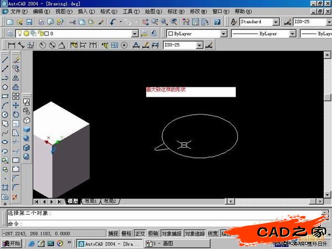332x249 pixels.
Task: Expand the Standard text style dropdown
Action: click(x=276, y=22)
